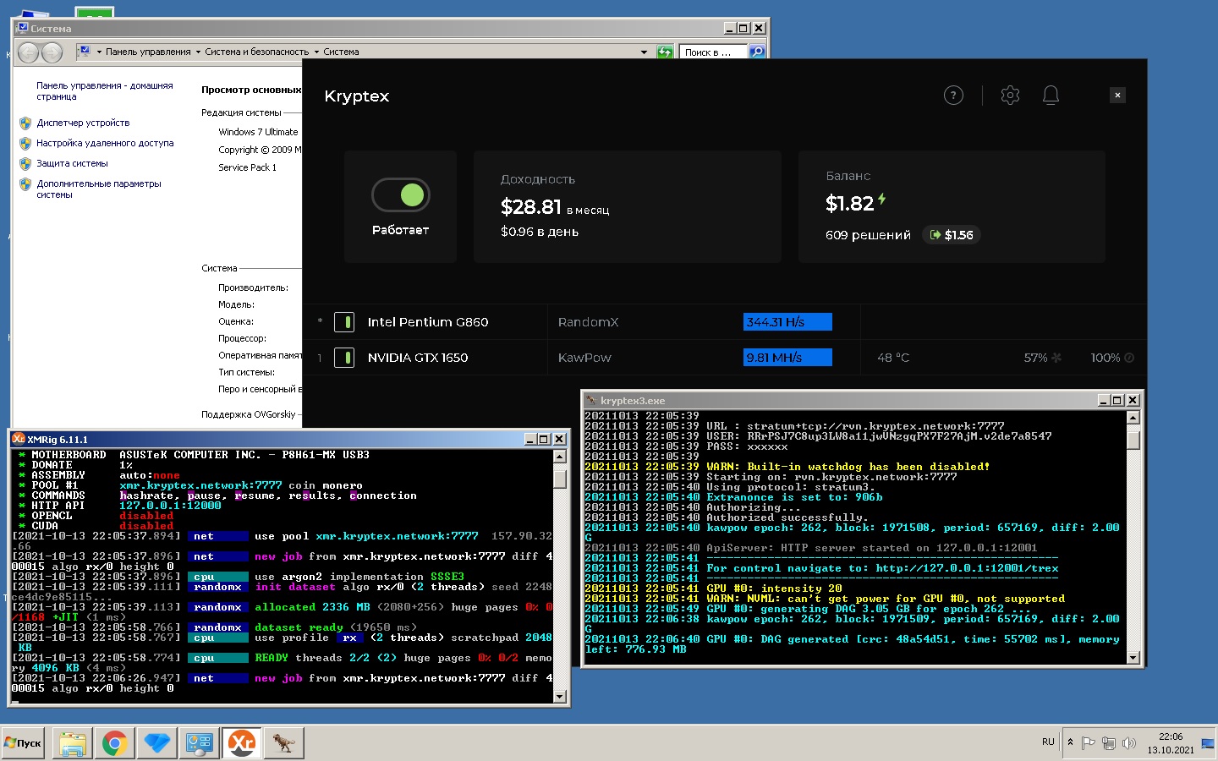
Task: Open Kryptex help question mark icon
Action: tap(953, 96)
